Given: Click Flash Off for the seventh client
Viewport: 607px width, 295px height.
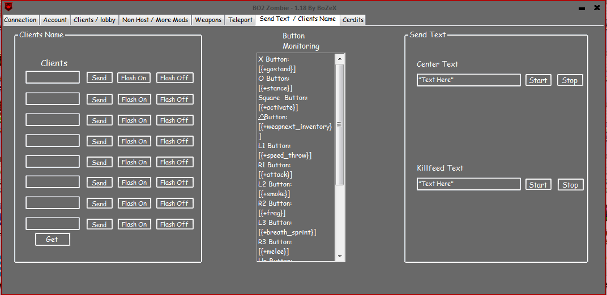Looking at the screenshot, I should pyautogui.click(x=174, y=203).
